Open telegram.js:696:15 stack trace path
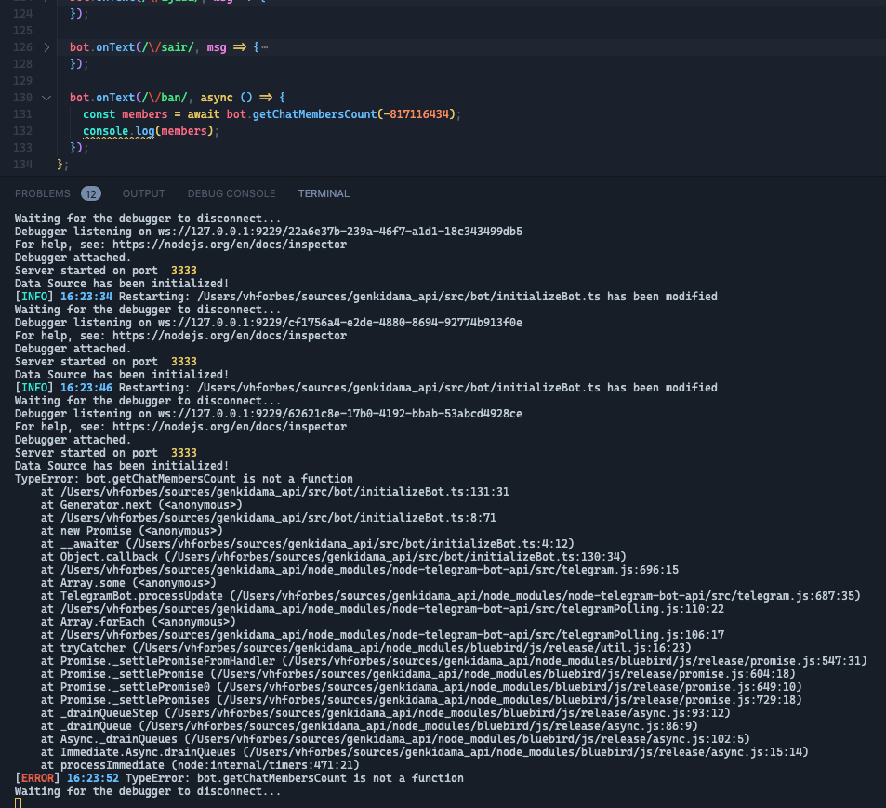Screen dimensions: 886x808 click(x=369, y=570)
